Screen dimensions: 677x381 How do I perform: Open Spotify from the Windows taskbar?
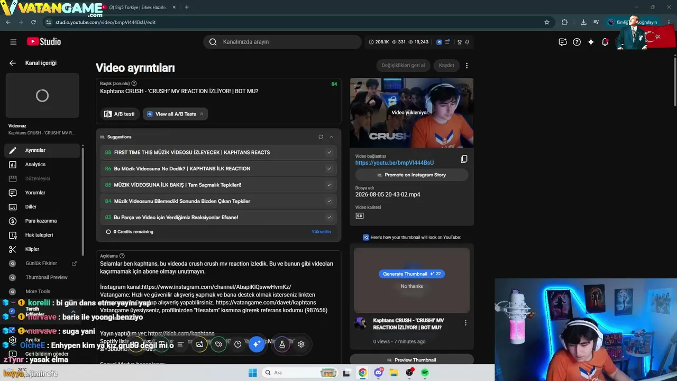(x=425, y=373)
